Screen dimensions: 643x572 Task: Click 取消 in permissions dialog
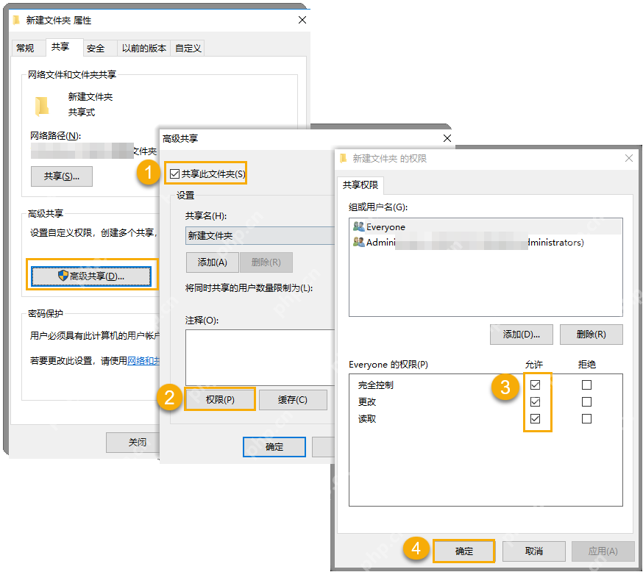(x=534, y=551)
